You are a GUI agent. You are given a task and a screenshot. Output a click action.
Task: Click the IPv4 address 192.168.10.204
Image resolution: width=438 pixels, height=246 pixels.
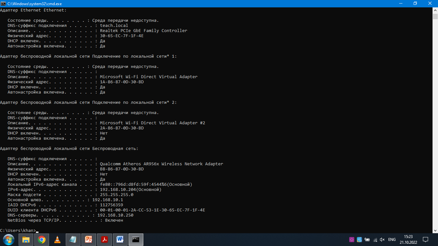(118, 190)
